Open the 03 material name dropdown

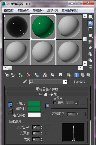click(65, 82)
